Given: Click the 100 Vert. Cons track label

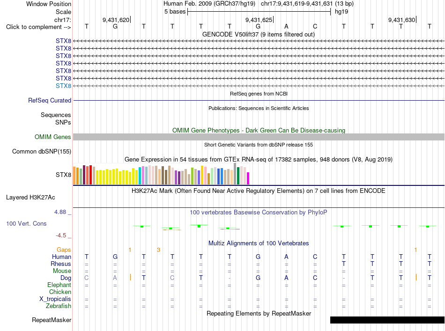Looking at the screenshot, I should [26, 223].
